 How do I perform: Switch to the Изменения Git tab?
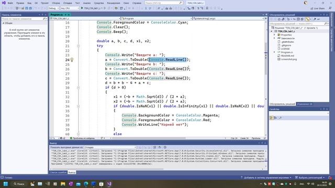coord(305,104)
